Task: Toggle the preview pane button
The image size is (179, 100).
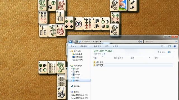Action: (x=170, y=46)
